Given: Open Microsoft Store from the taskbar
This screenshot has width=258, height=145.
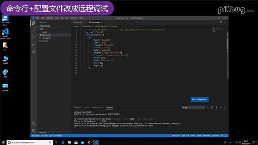Looking at the screenshot, I should click(76, 142).
